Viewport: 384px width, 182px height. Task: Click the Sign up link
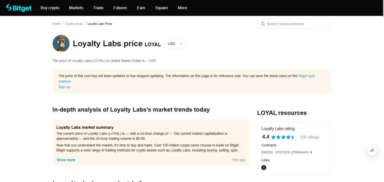[64, 87]
